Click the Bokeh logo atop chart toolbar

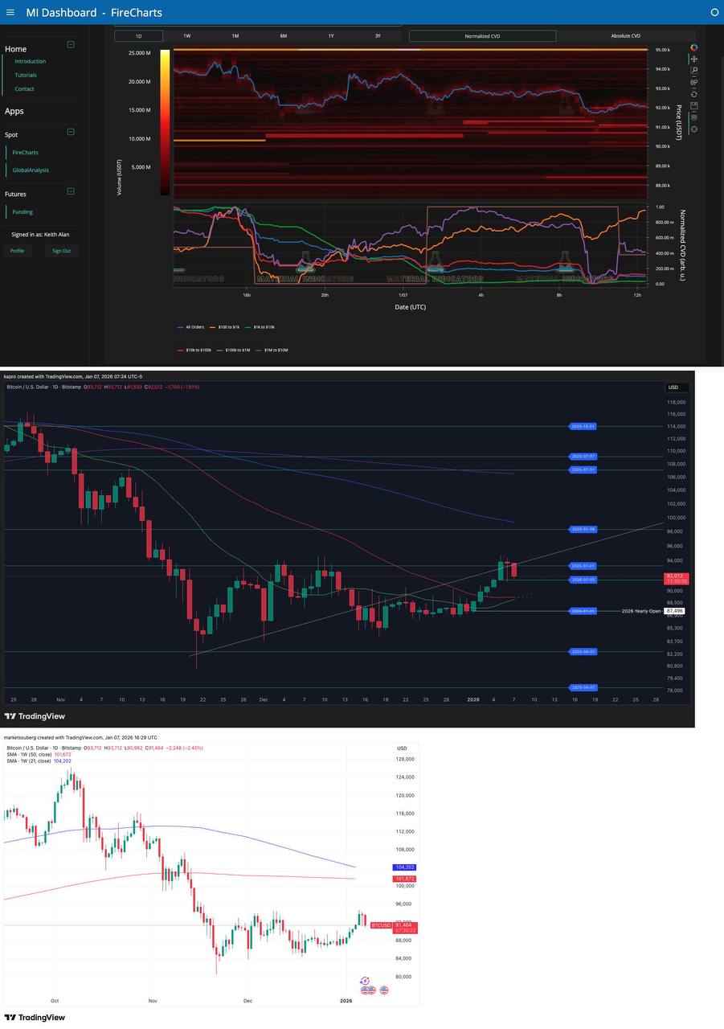pos(694,47)
